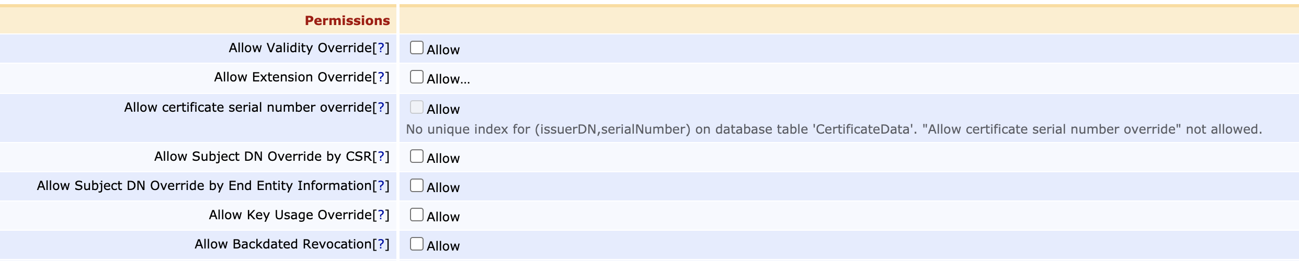This screenshot has height=261, width=1299.
Task: Open help [?] for Allow Key Usage Override
Action: (x=381, y=215)
